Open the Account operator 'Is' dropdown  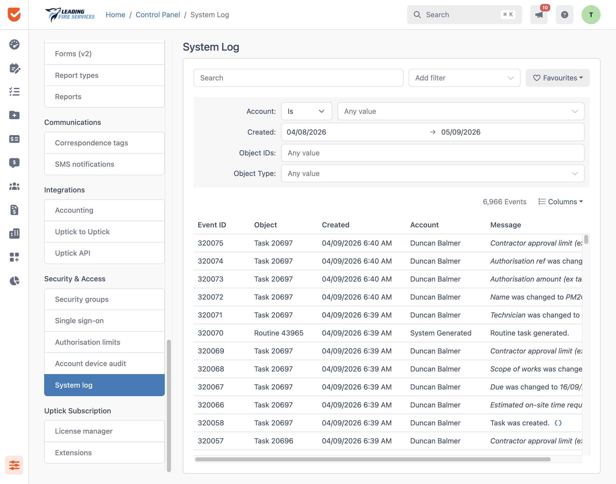click(306, 111)
